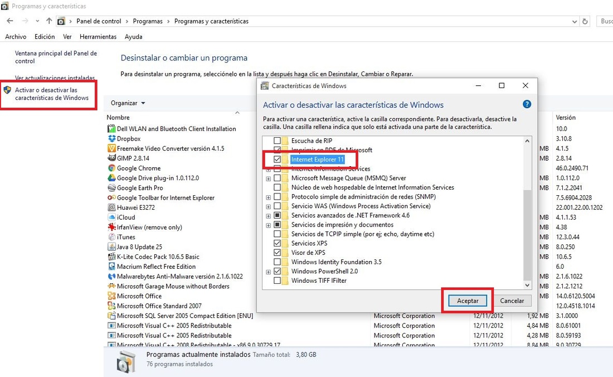The height and width of the screenshot is (377, 613).
Task: Enable the Windows TIFF IFilter checkbox
Action: pyautogui.click(x=277, y=281)
